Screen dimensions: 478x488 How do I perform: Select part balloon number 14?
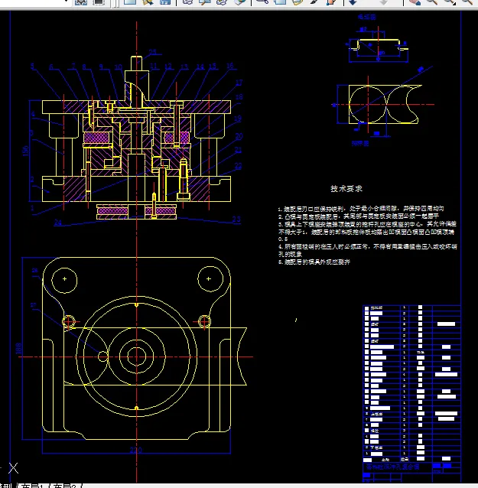[200, 67]
